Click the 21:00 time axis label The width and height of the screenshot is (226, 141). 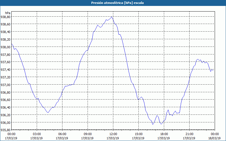[189, 134]
